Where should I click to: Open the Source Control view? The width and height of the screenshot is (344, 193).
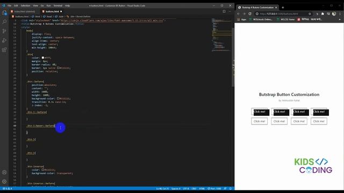(x=4, y=31)
